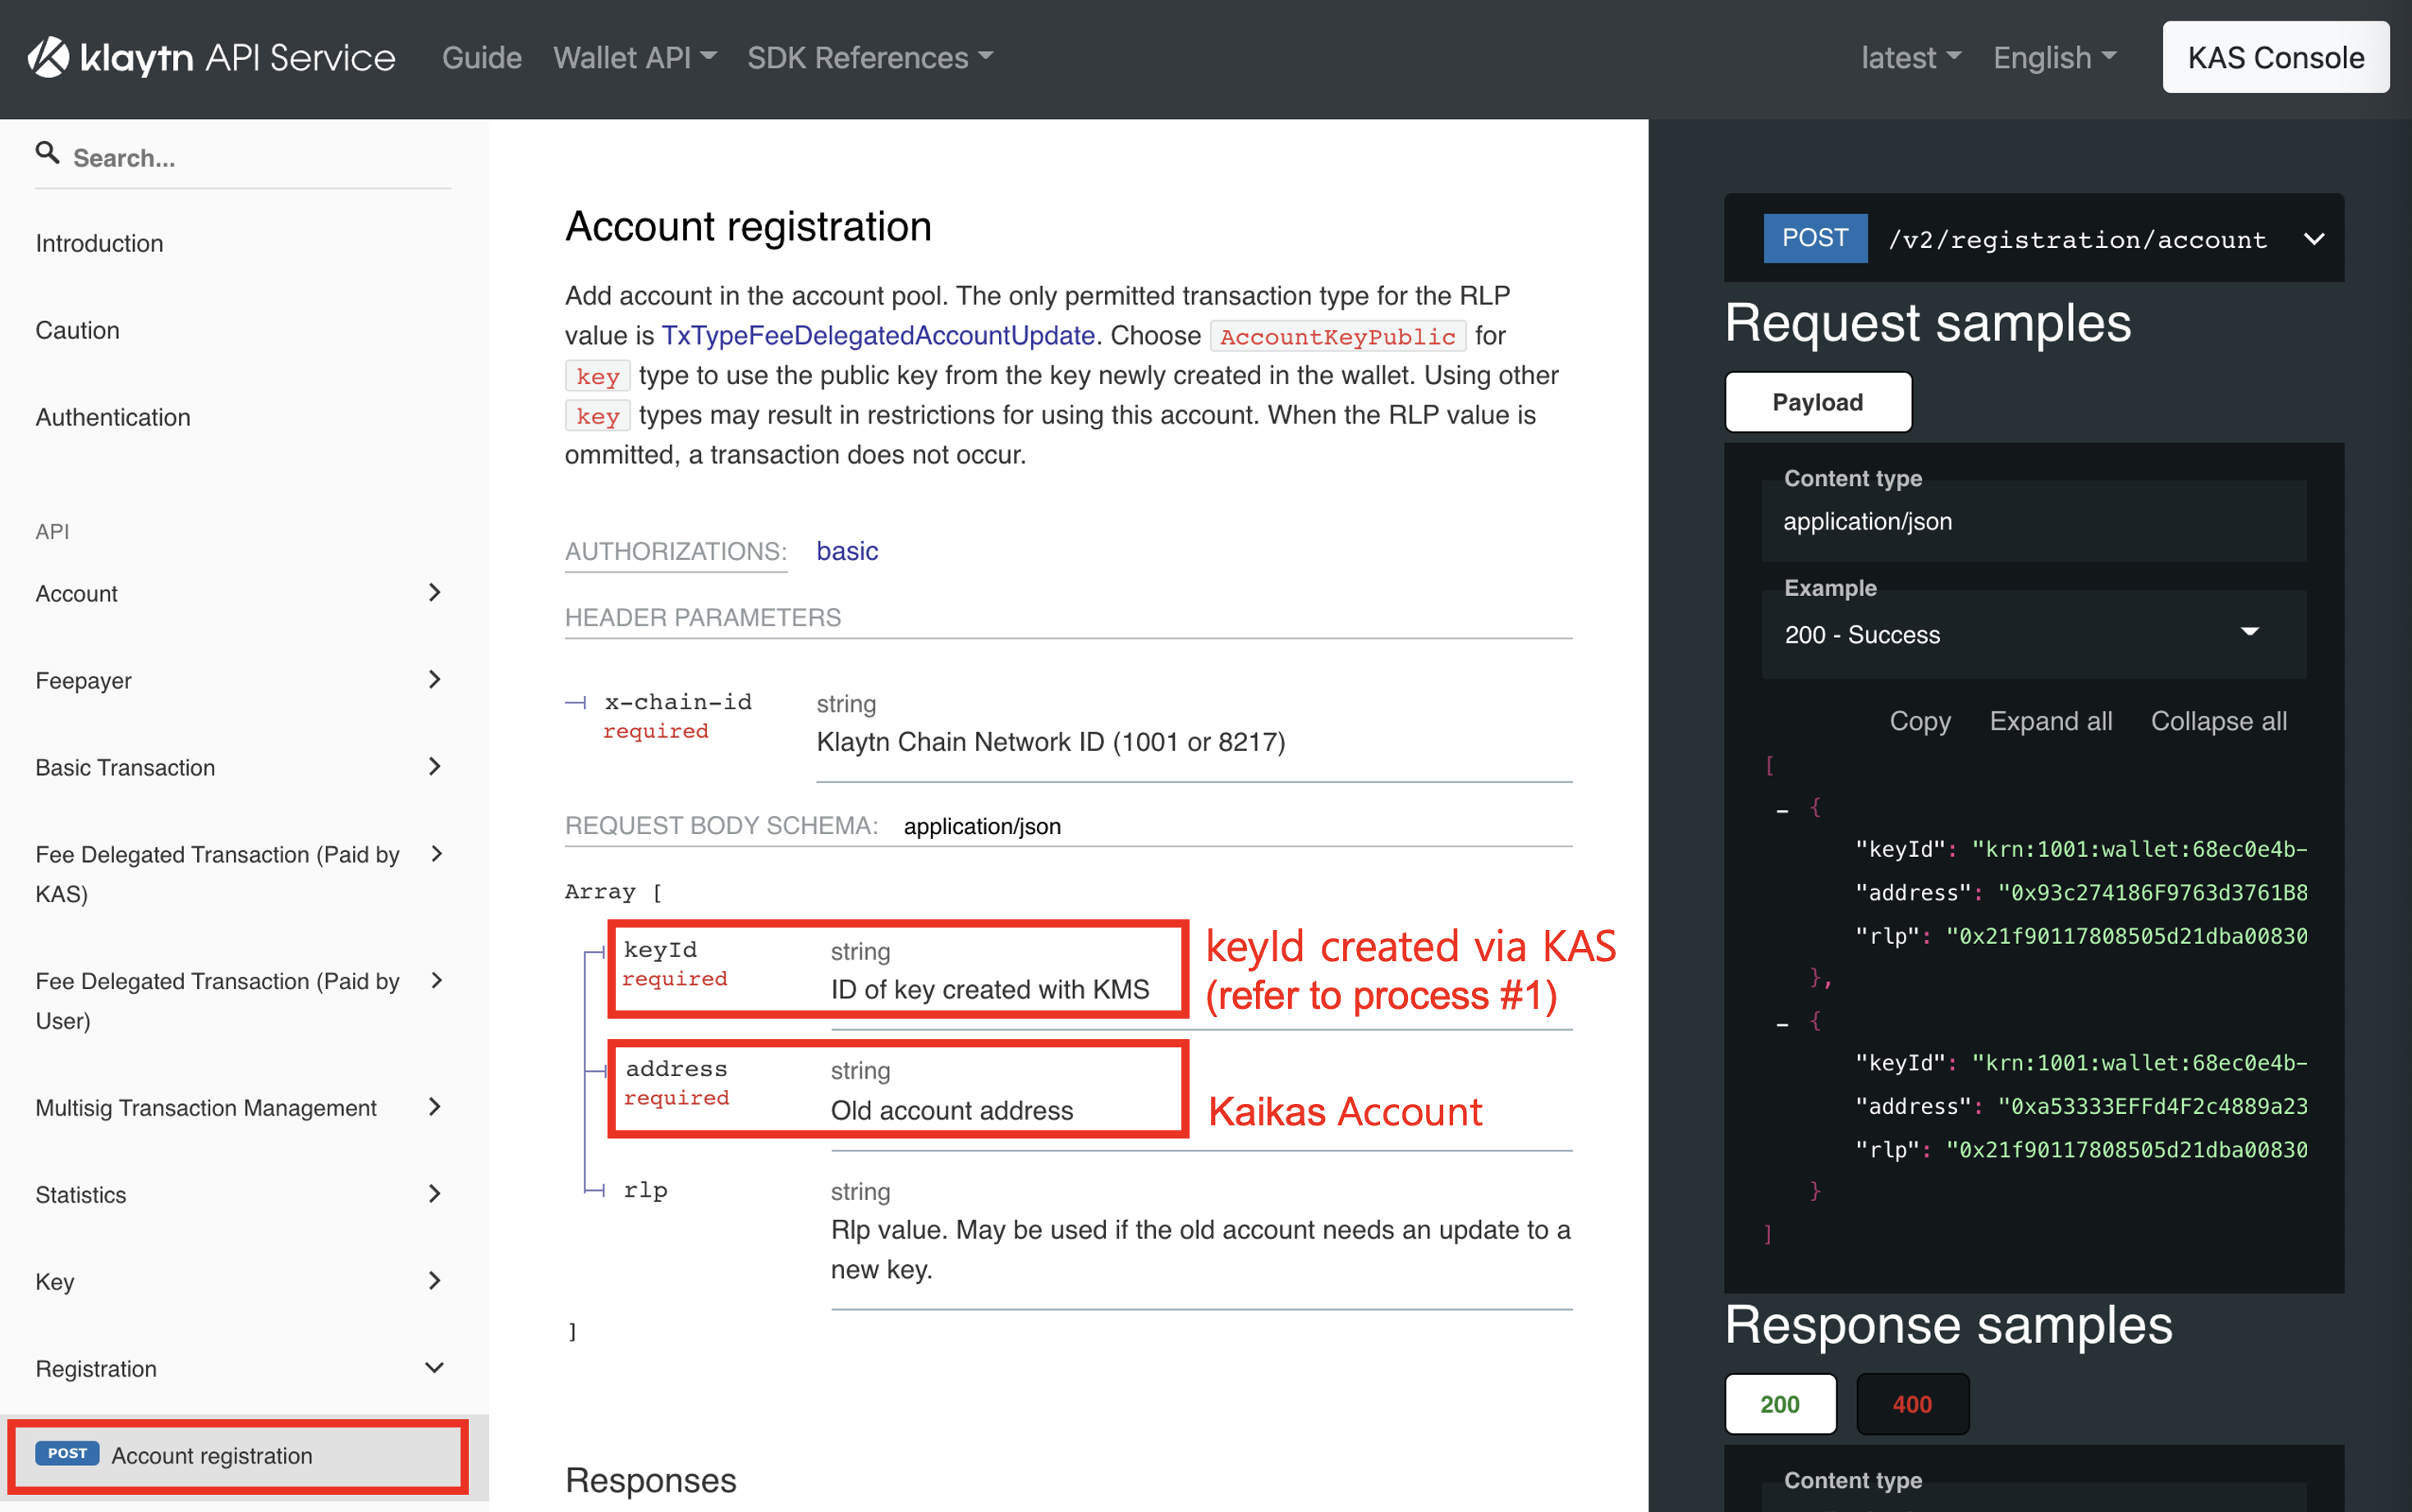Go to Caution in sidebar

(x=77, y=330)
